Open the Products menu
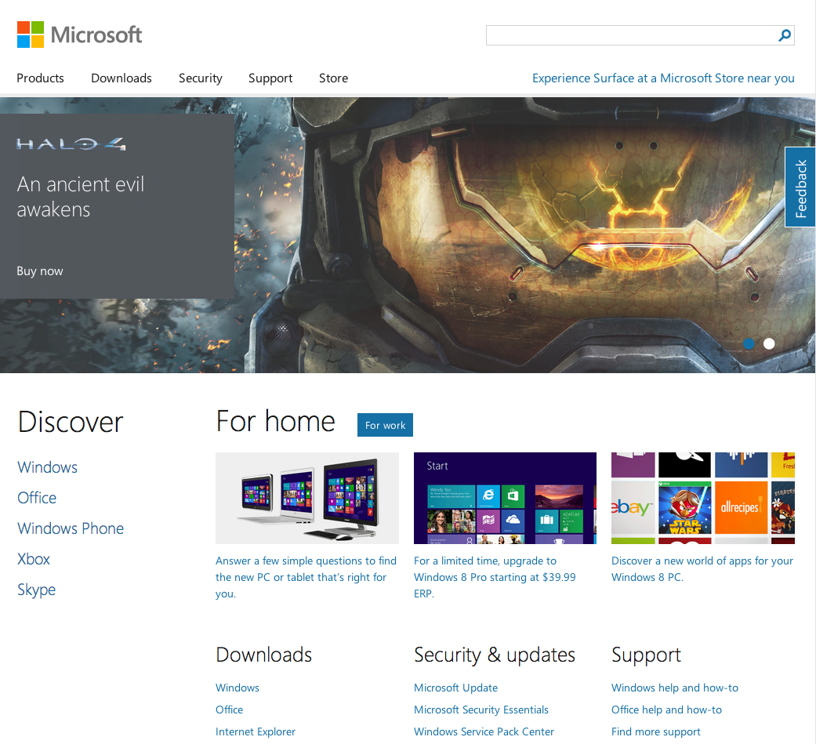The image size is (816, 744). [x=40, y=78]
